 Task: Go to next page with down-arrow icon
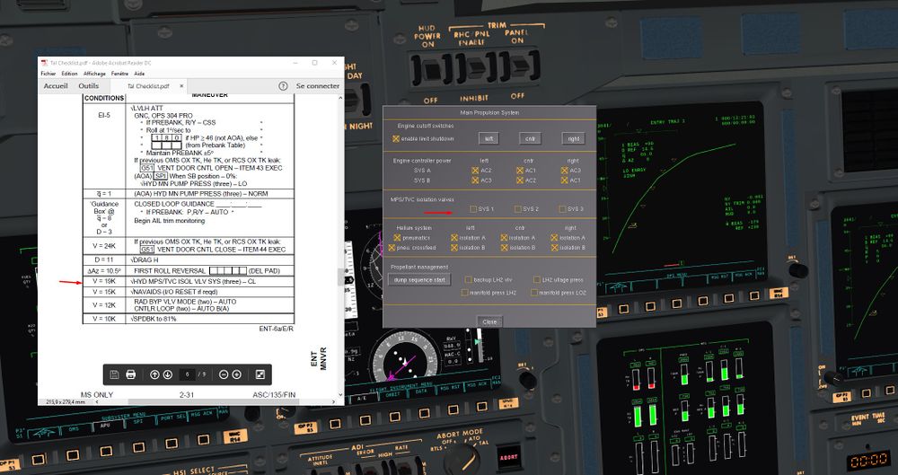[168, 374]
